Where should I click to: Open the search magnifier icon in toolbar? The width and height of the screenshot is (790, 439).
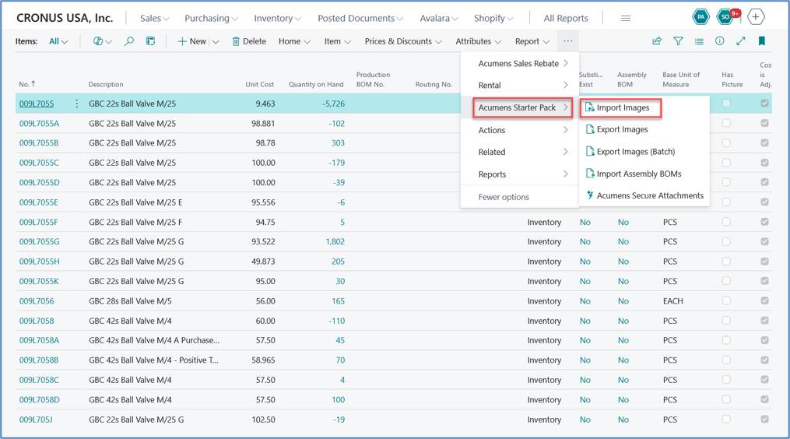129,41
